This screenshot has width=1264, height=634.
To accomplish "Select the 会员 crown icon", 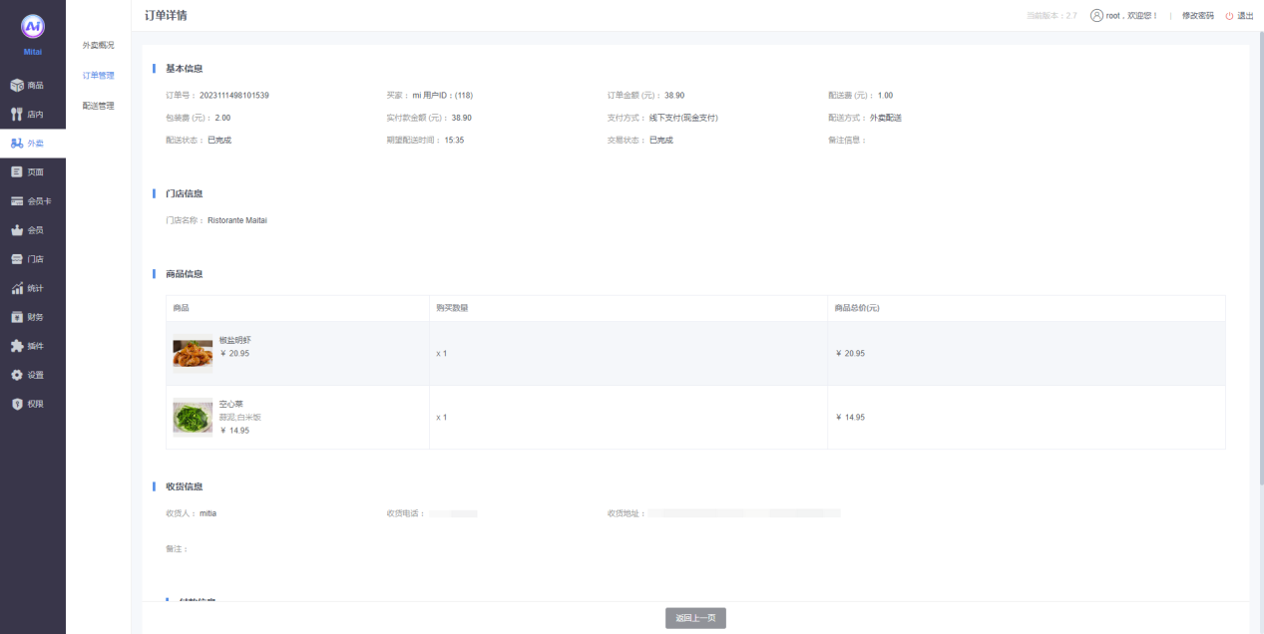I will click(17, 230).
